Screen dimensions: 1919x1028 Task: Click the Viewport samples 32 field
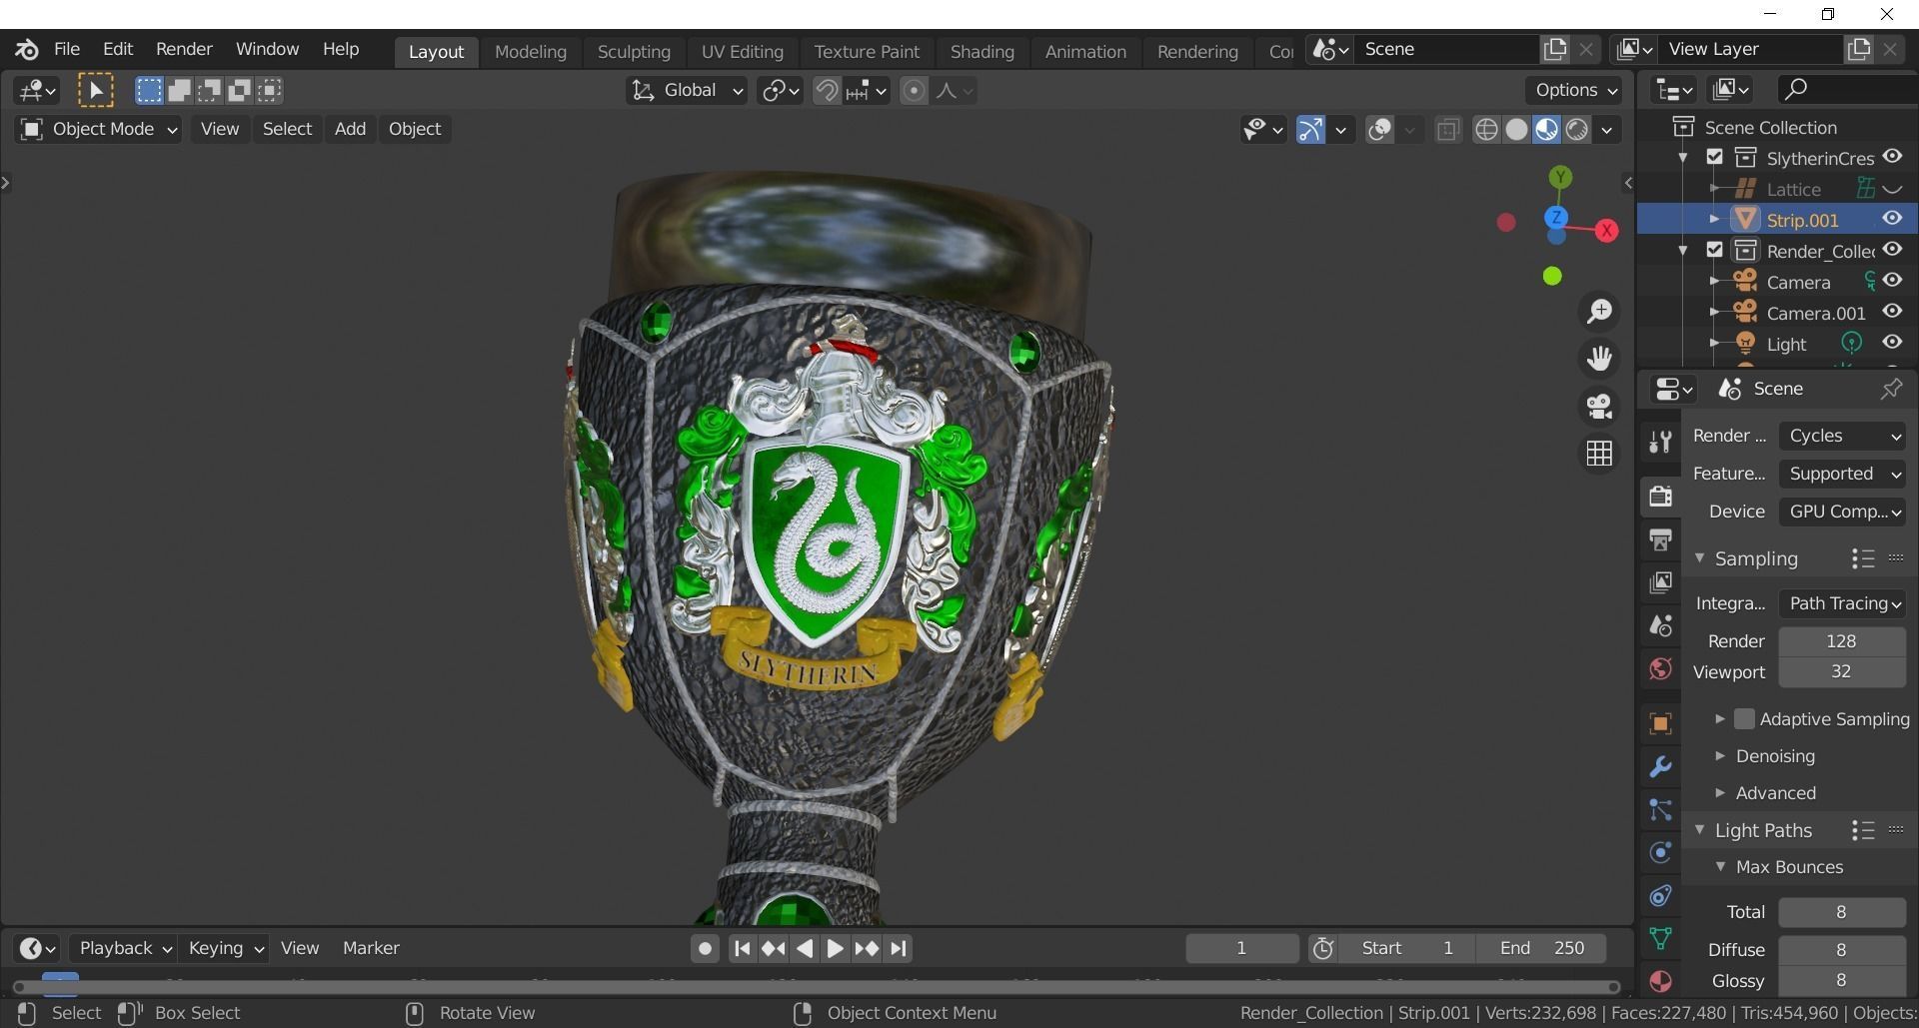[1842, 672]
